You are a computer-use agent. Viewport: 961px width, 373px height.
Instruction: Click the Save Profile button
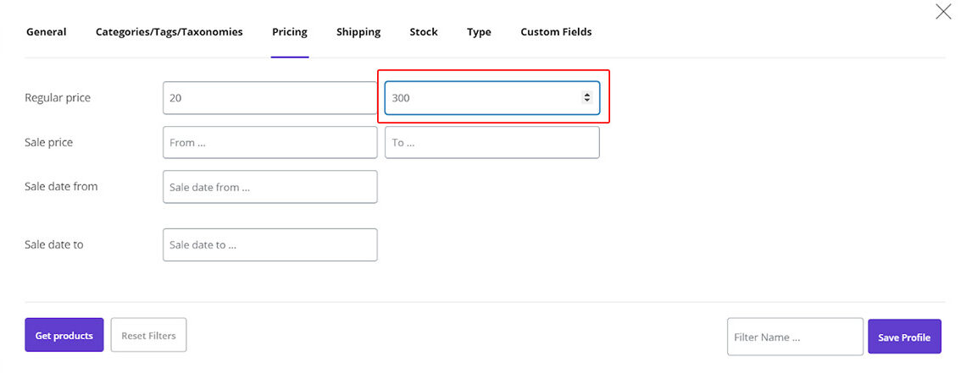pos(903,337)
